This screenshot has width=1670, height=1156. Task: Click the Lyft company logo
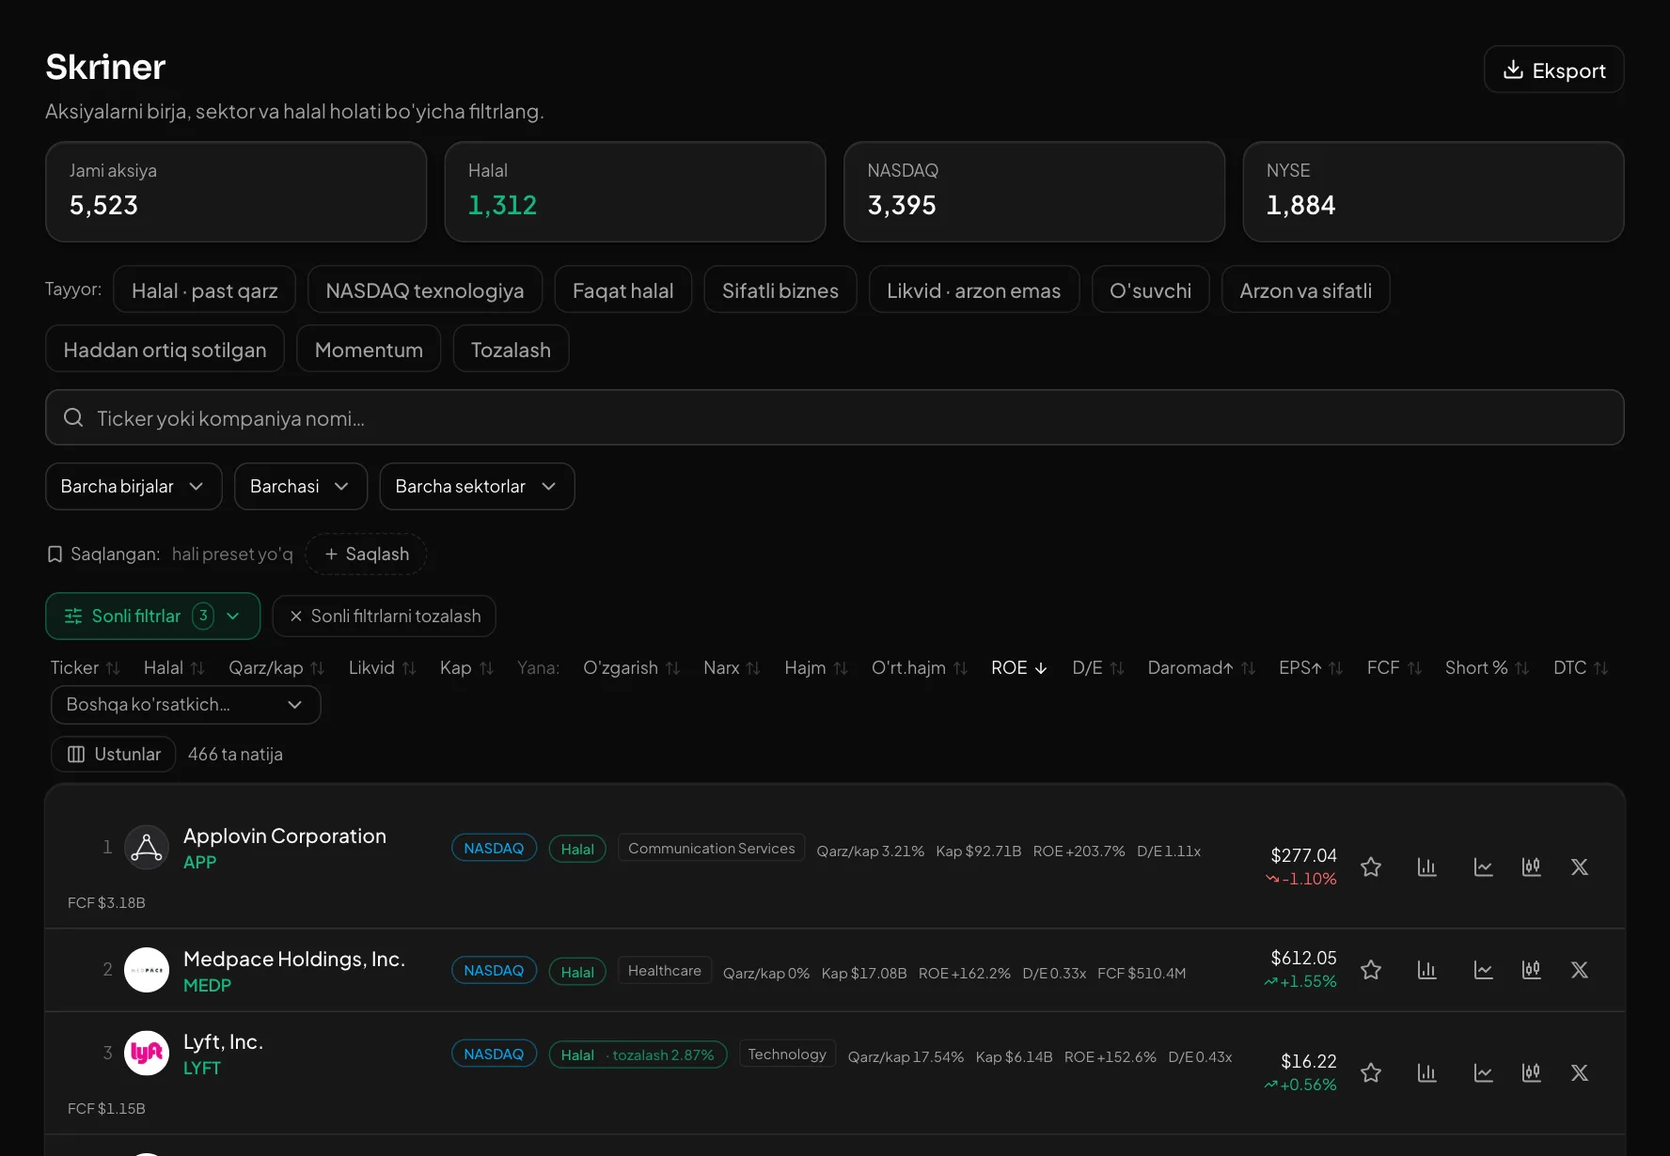coord(147,1054)
